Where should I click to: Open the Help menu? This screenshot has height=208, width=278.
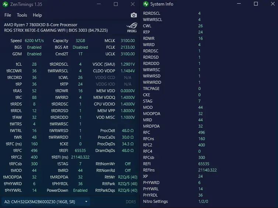coord(37,15)
